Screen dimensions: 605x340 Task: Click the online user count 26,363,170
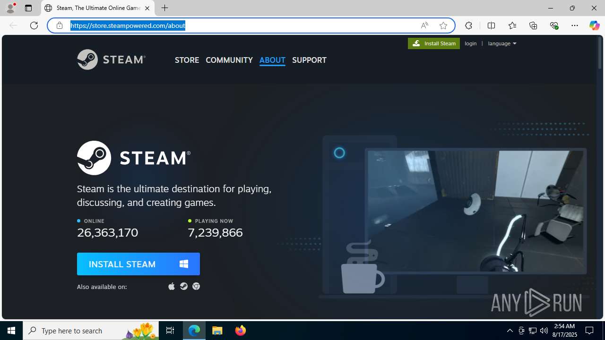pyautogui.click(x=108, y=232)
